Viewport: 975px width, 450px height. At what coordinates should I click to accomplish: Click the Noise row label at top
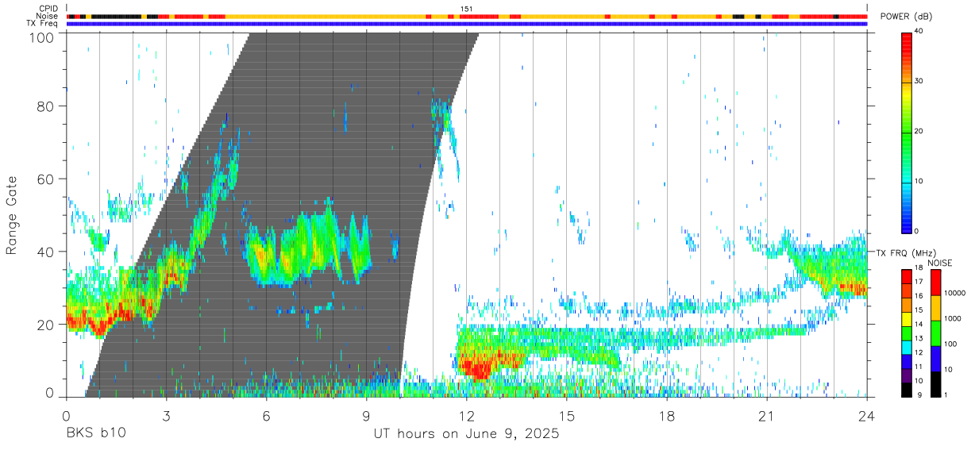[x=48, y=16]
